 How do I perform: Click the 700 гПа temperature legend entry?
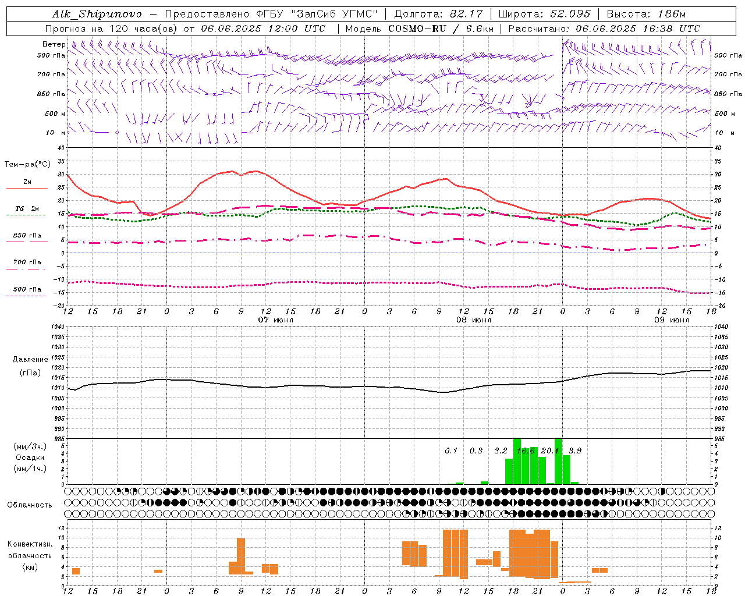27,262
